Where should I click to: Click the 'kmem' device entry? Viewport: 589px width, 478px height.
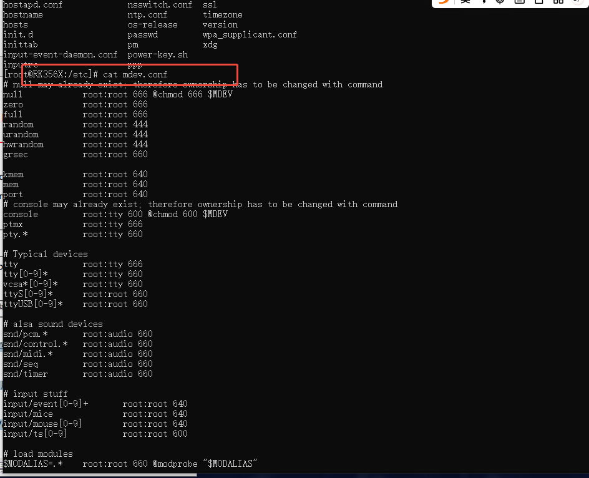[13, 174]
